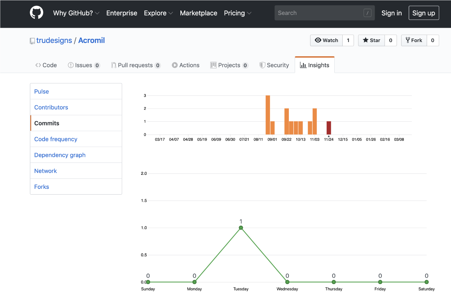Switch to the Code tab
The image size is (451, 304).
[x=46, y=65]
